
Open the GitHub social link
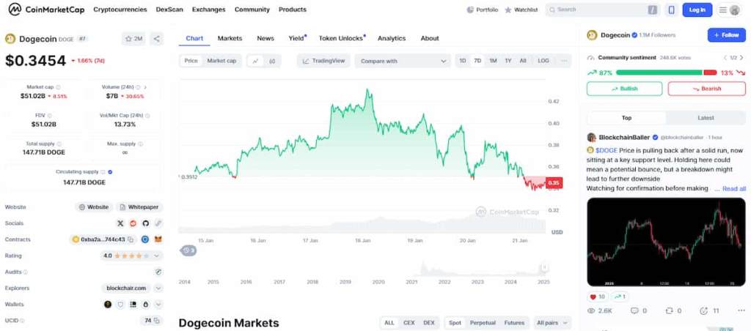pyautogui.click(x=145, y=223)
